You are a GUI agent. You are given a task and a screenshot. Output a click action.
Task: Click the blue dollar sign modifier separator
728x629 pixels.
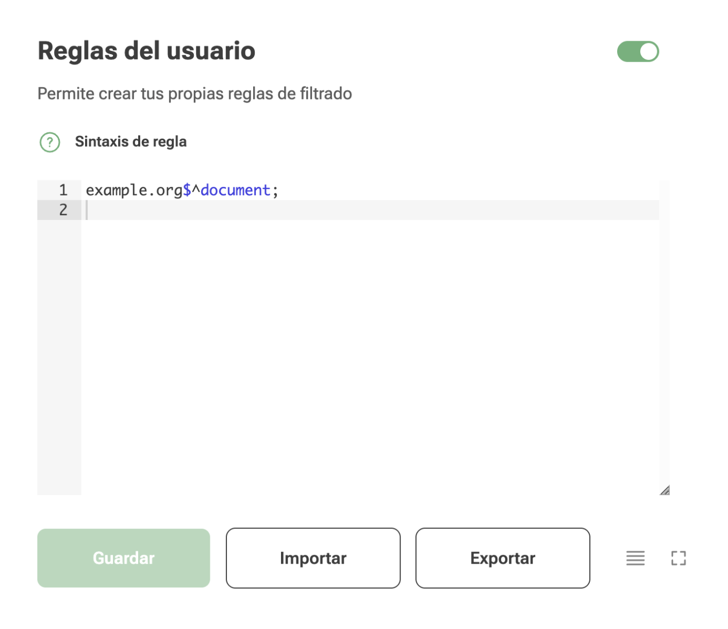coord(187,190)
